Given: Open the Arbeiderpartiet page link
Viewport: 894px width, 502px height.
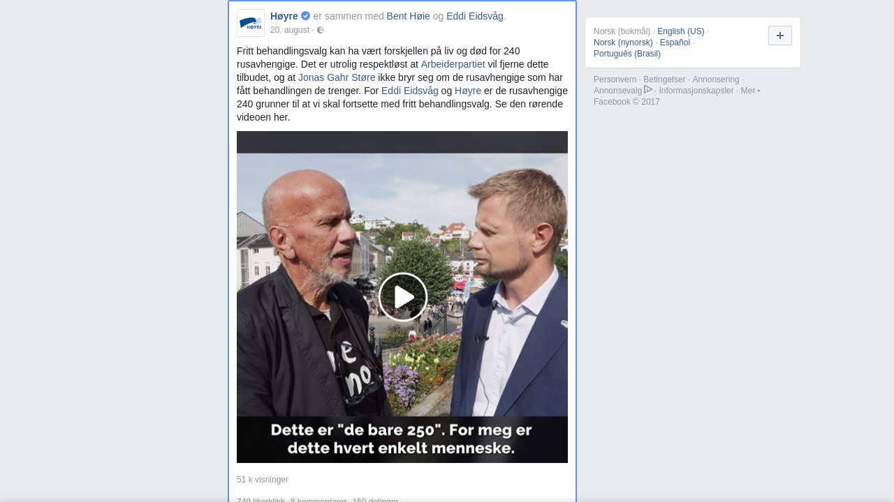Looking at the screenshot, I should (x=453, y=64).
